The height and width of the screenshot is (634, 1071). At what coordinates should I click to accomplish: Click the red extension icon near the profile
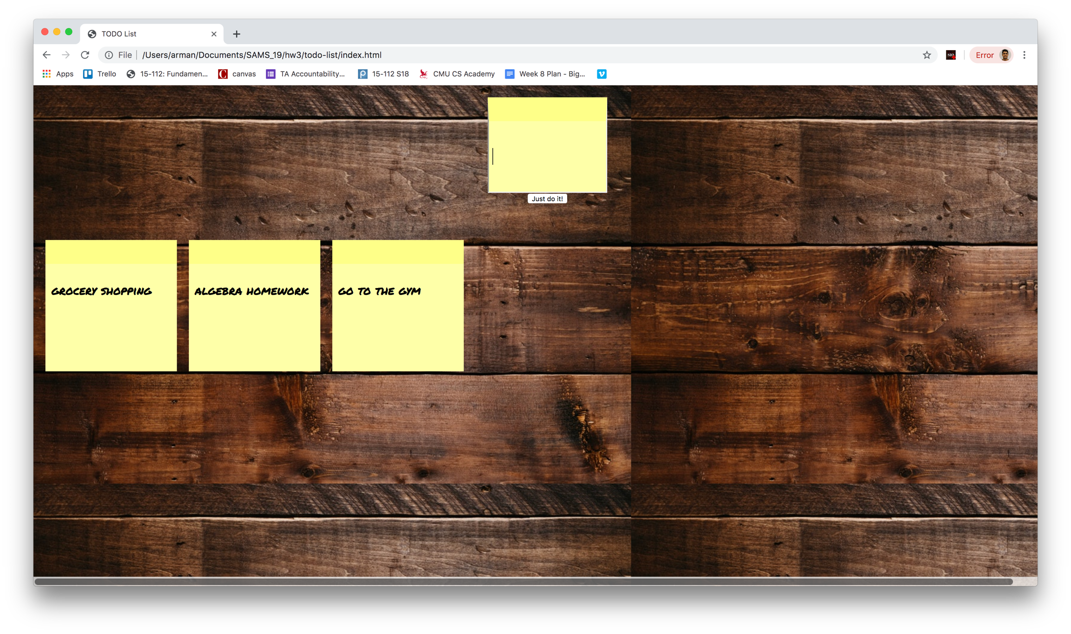951,55
